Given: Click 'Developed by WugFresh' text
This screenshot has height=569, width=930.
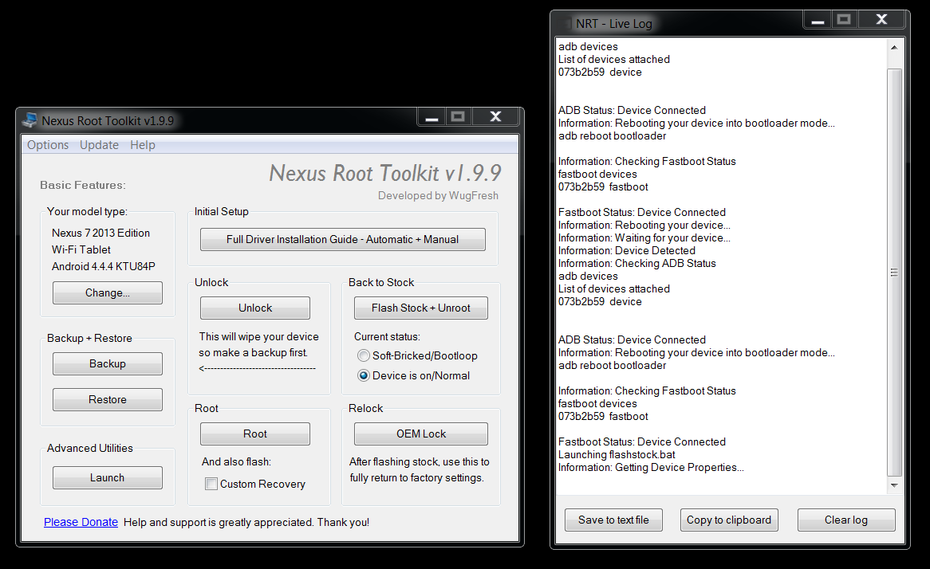Looking at the screenshot, I should [x=439, y=195].
